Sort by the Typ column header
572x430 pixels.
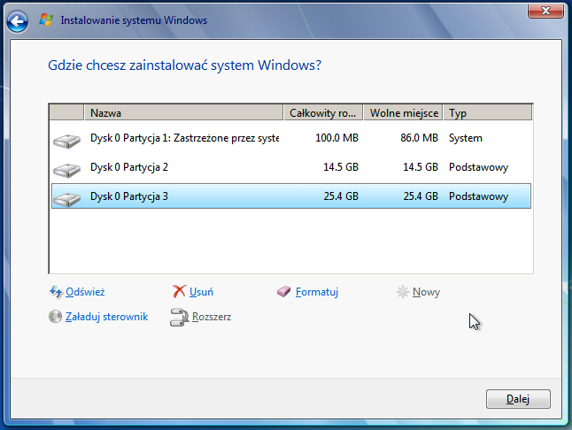coord(488,112)
